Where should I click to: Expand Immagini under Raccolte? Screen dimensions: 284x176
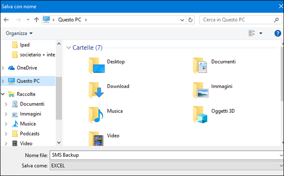pos(6,114)
